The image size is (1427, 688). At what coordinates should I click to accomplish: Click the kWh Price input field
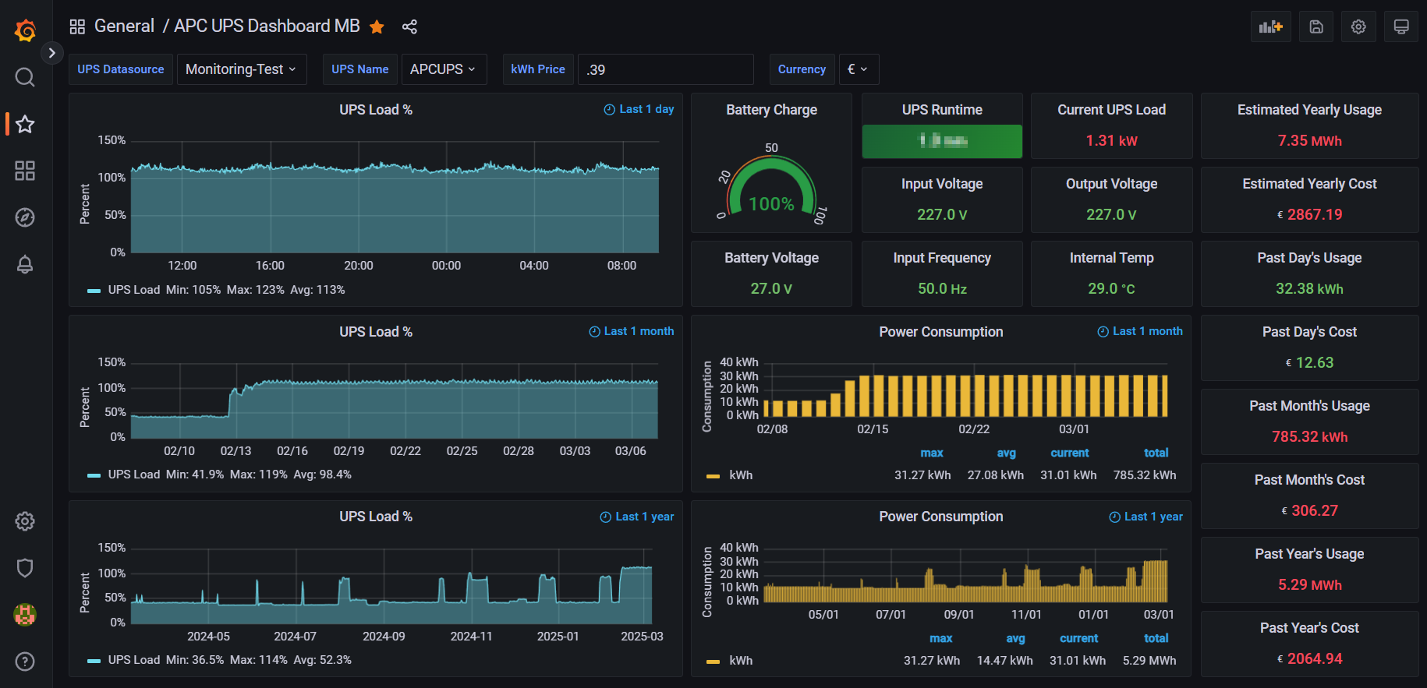[x=666, y=69]
